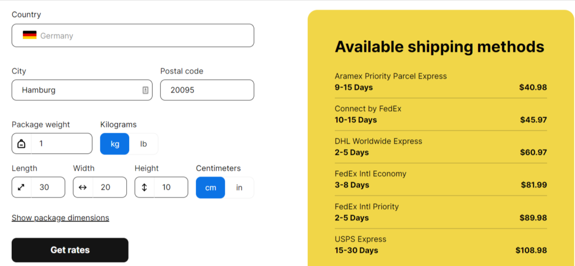The height and width of the screenshot is (266, 575).
Task: Click the German flag icon in Country field
Action: pyautogui.click(x=29, y=35)
